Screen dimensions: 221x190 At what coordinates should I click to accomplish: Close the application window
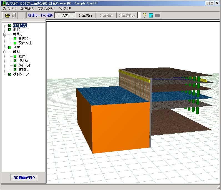tap(217, 3)
